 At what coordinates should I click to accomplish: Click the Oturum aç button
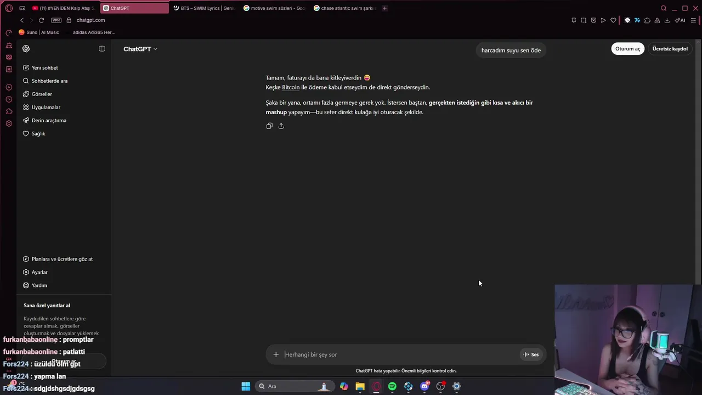[627, 49]
